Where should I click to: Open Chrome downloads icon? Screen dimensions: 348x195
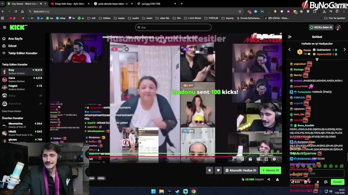click(x=324, y=11)
